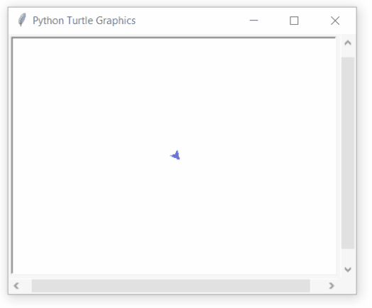Minimize the Python Turtle Graphics window

pyautogui.click(x=253, y=21)
